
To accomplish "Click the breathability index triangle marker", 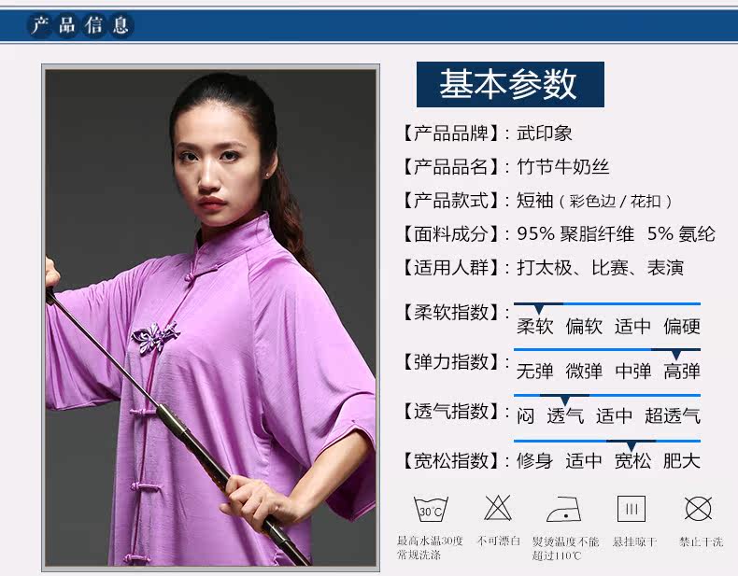I will pos(565,400).
